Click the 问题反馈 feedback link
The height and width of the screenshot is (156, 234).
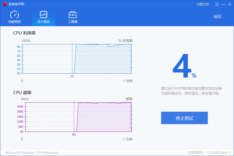203,4
